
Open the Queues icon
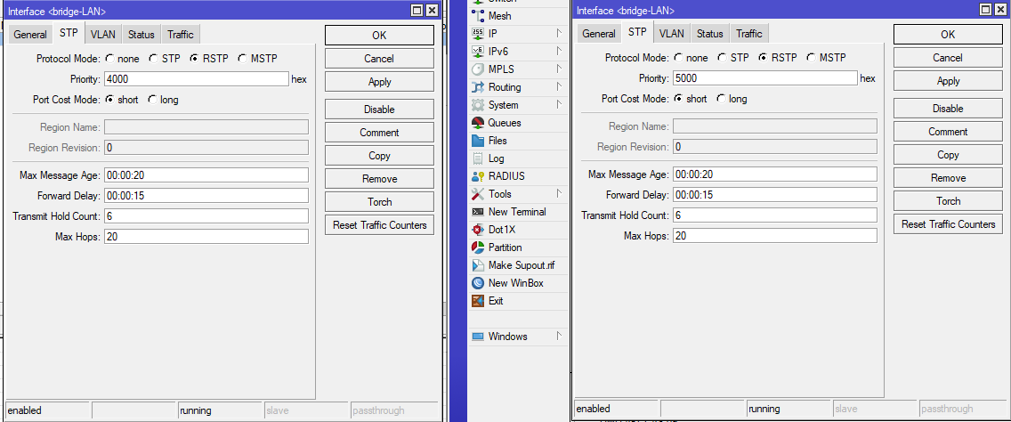(x=478, y=123)
